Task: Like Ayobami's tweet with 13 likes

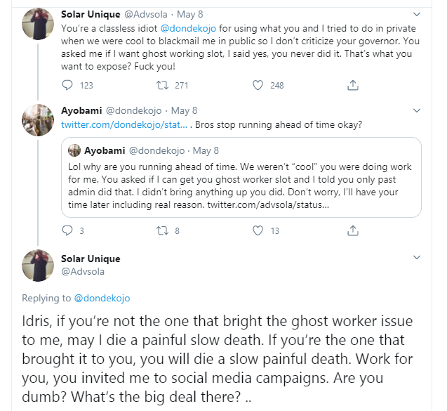Action: pyautogui.click(x=258, y=230)
